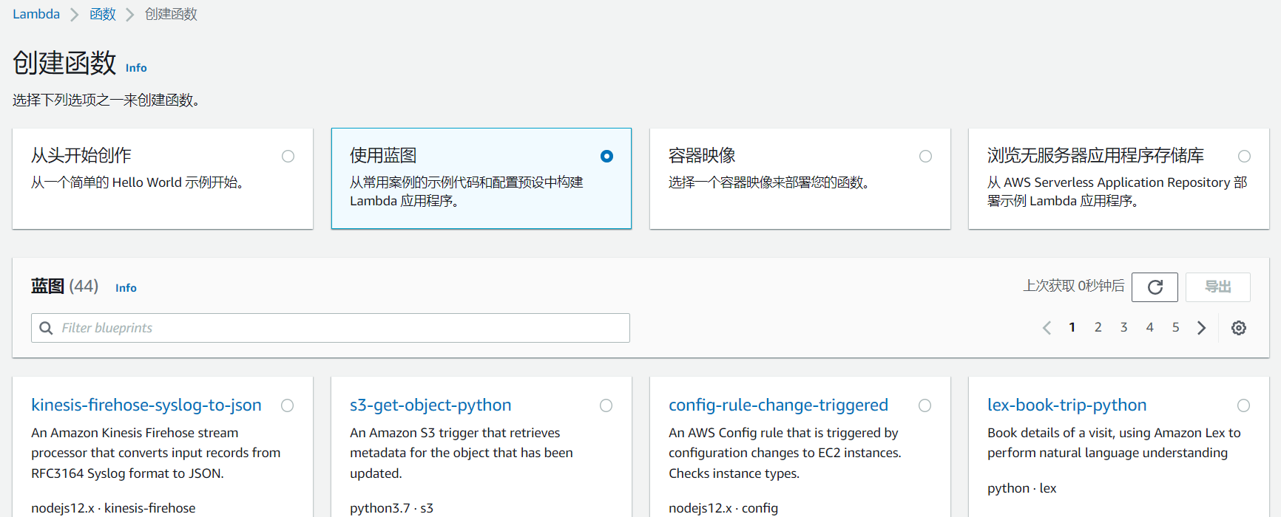The width and height of the screenshot is (1281, 517).
Task: Choose kinesis-firehose-syslog-to-json blueprint radio
Action: coord(288,405)
